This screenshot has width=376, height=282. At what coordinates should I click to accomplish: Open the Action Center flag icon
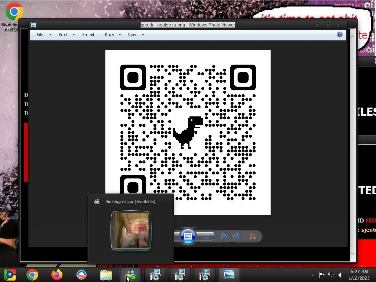[322, 275]
